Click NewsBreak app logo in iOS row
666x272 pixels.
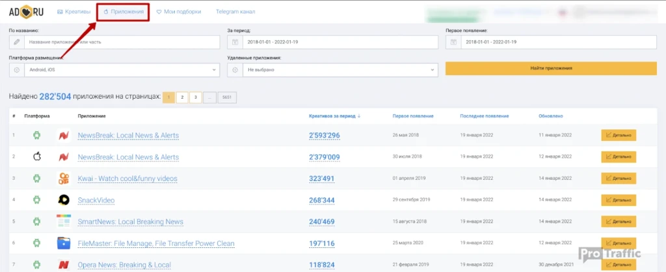click(x=64, y=156)
